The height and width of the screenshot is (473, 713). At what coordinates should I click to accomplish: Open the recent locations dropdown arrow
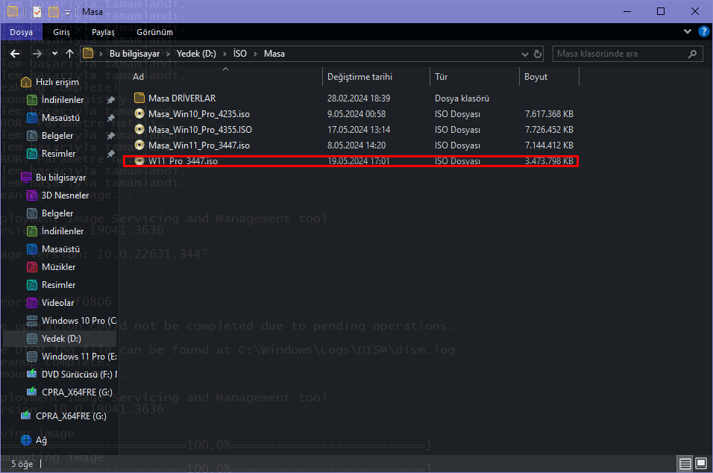[x=54, y=54]
